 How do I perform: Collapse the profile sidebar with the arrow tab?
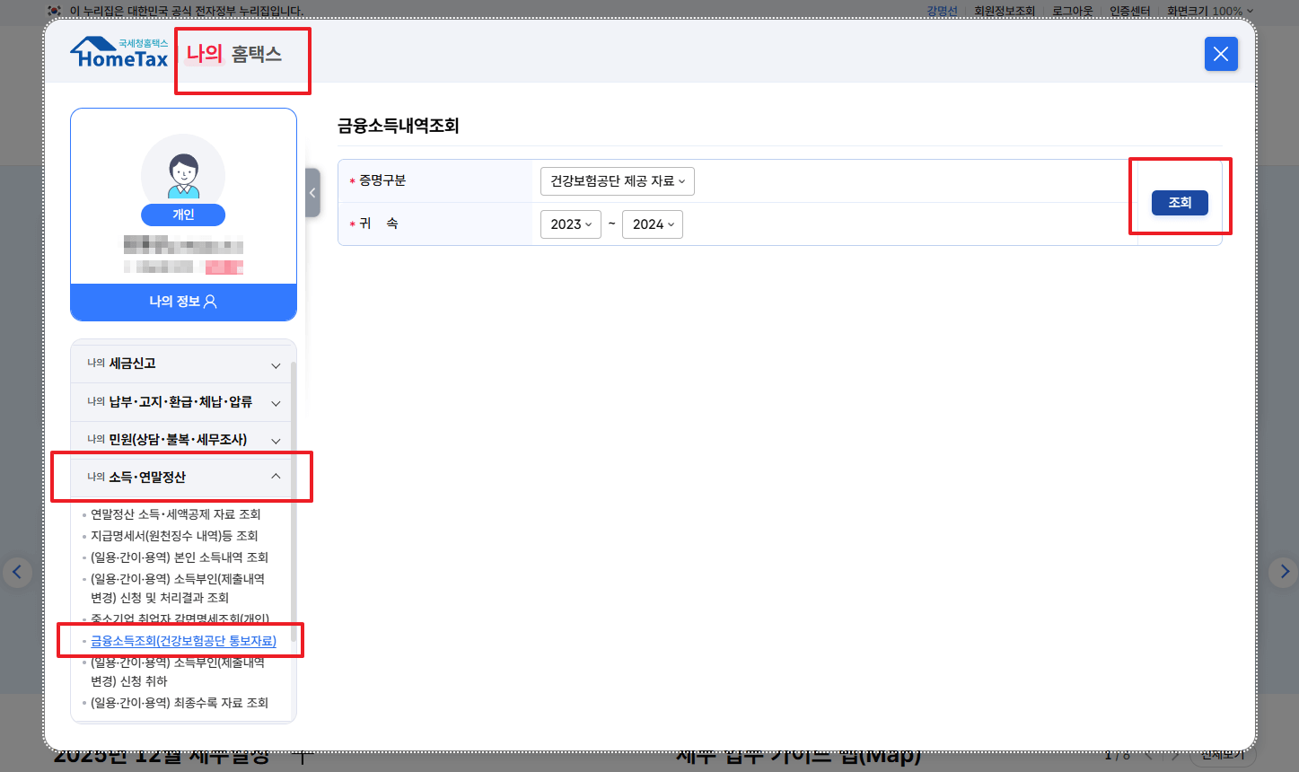tap(312, 192)
